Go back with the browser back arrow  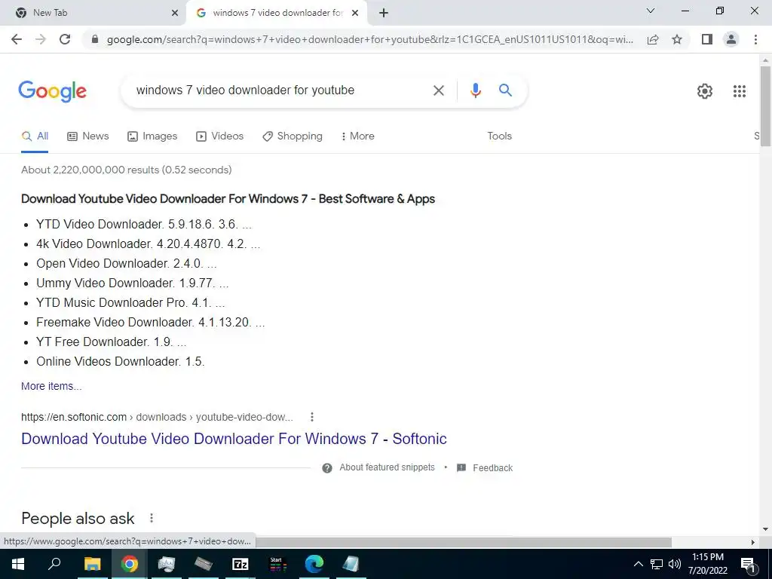[17, 39]
